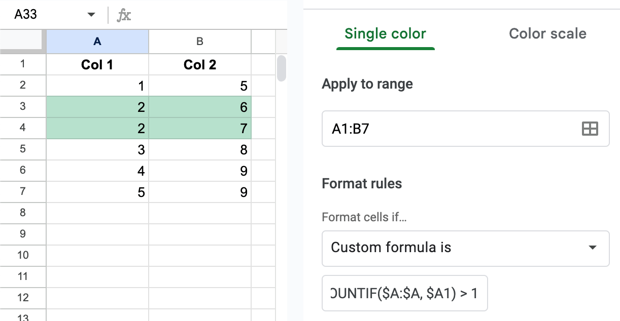Click the fx formula icon

click(123, 15)
